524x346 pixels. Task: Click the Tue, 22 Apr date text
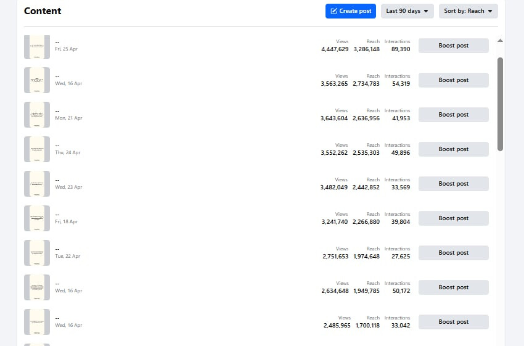pyautogui.click(x=68, y=256)
